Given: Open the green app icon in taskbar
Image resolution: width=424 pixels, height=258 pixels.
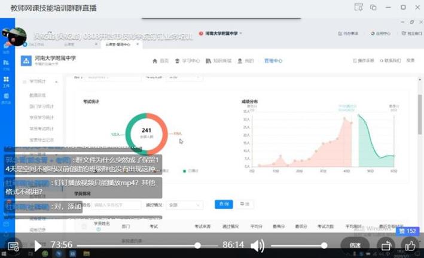Looking at the screenshot, I should pyautogui.click(x=45, y=254).
